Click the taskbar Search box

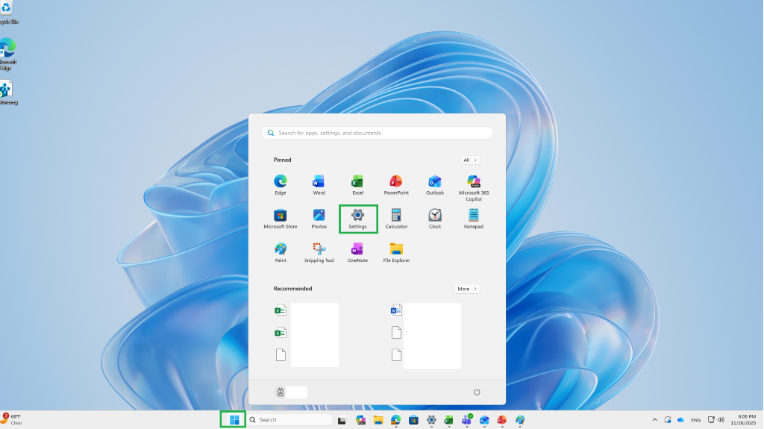point(291,420)
